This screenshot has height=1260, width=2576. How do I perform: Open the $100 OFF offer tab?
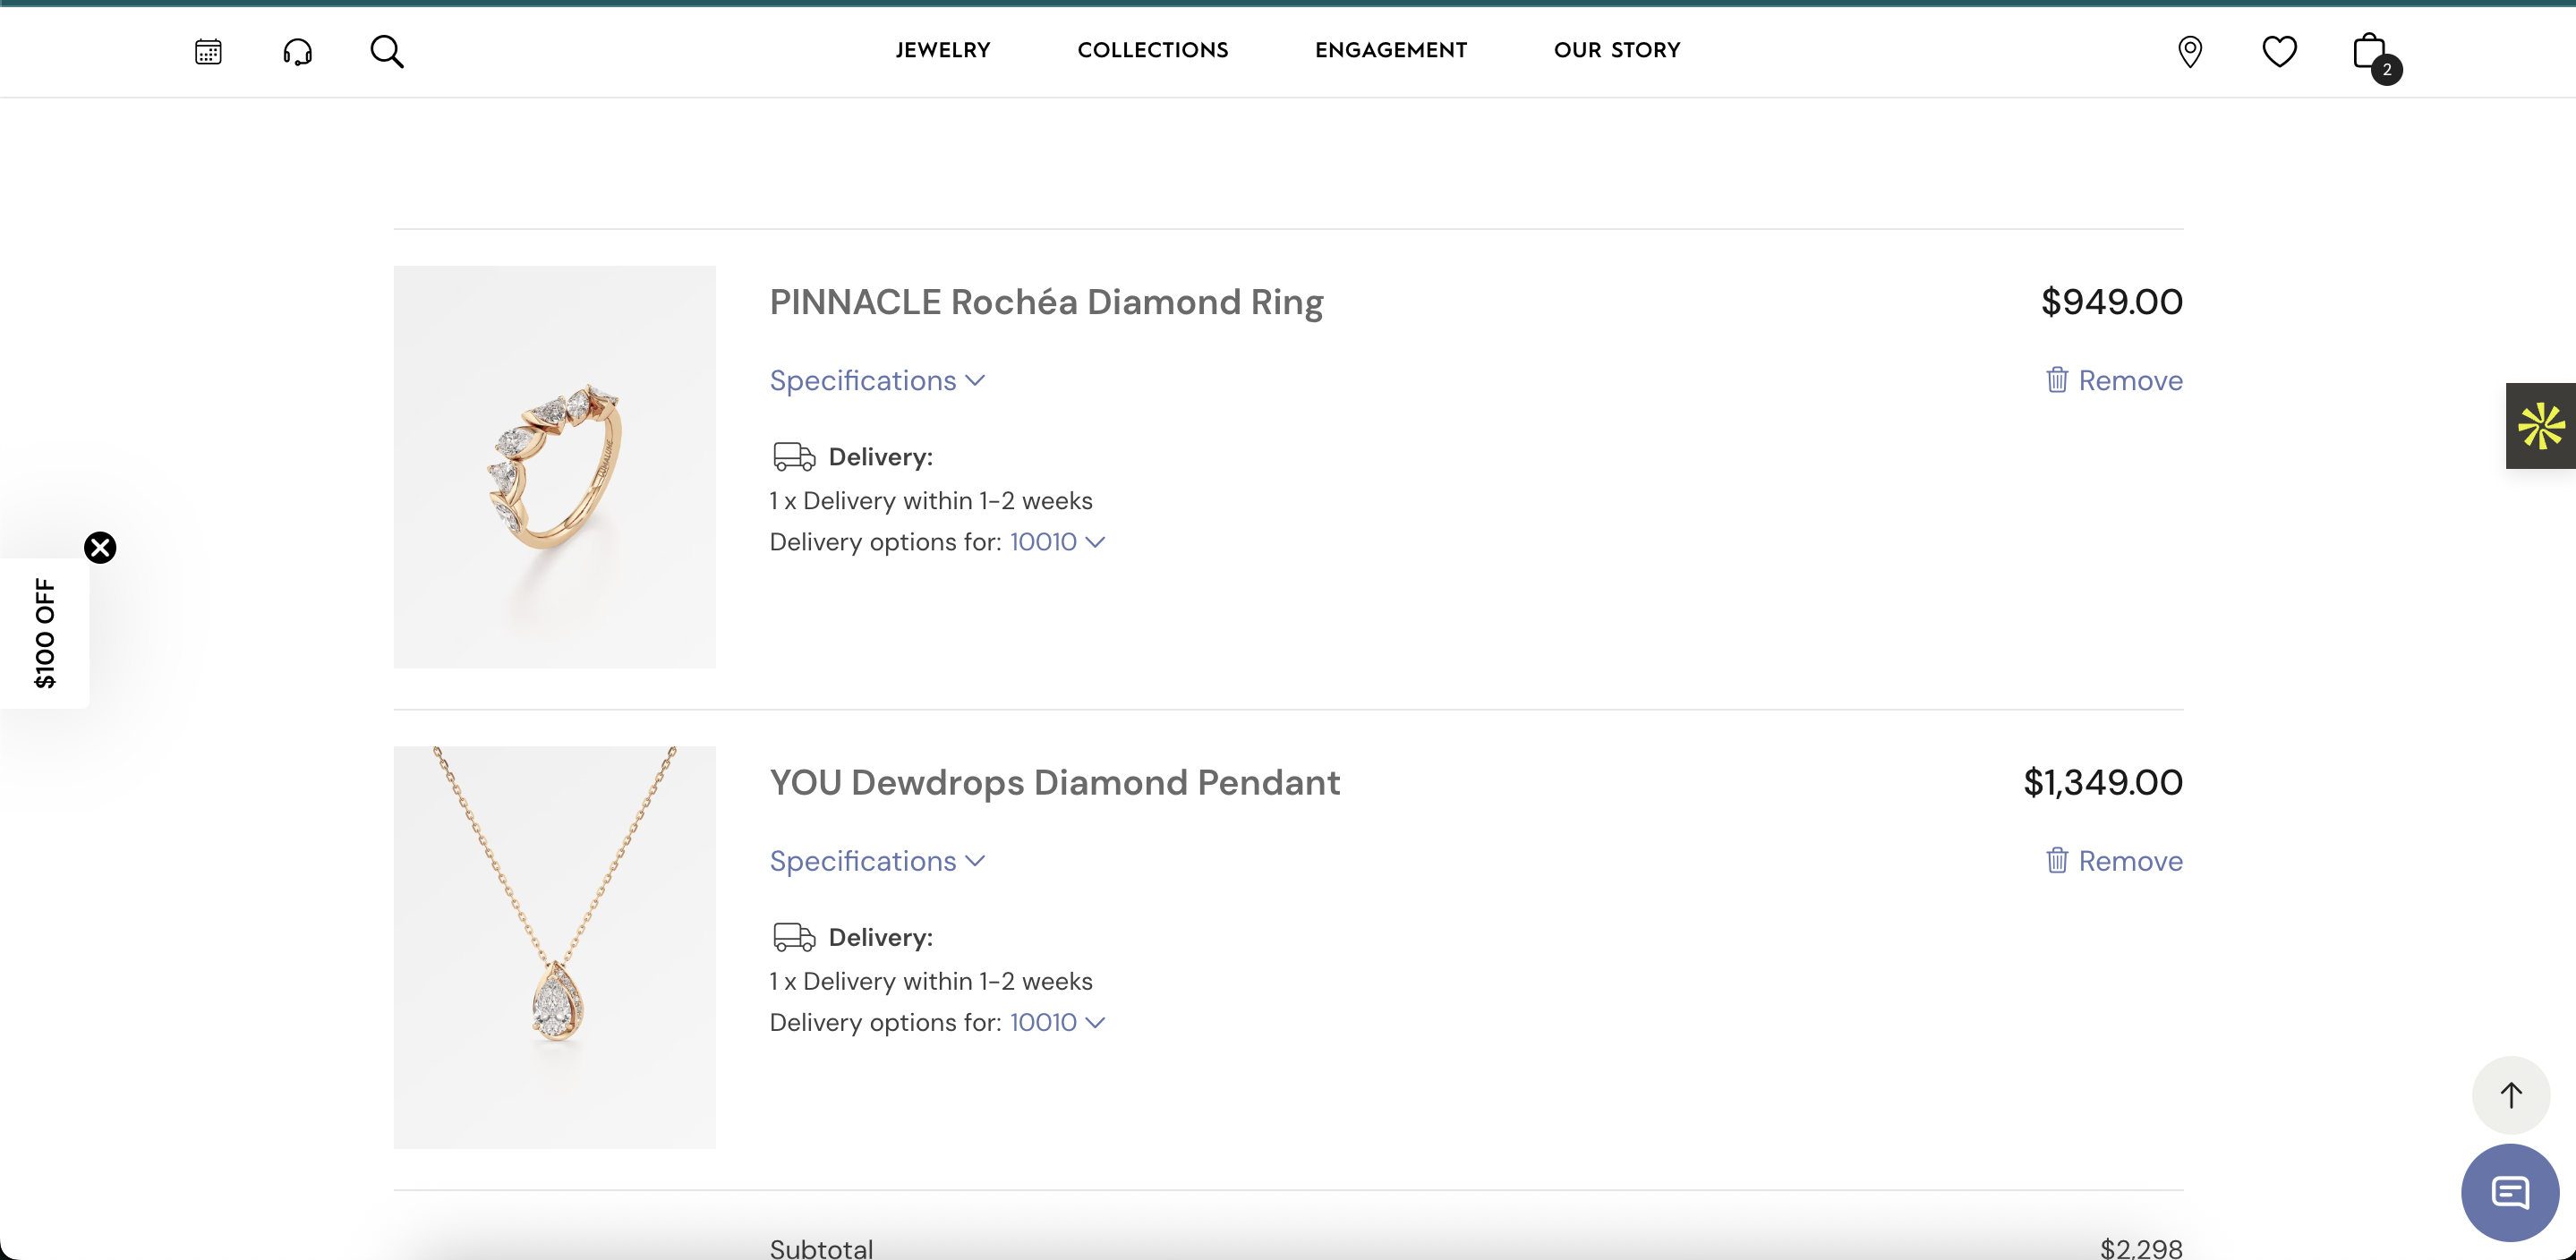(x=45, y=633)
